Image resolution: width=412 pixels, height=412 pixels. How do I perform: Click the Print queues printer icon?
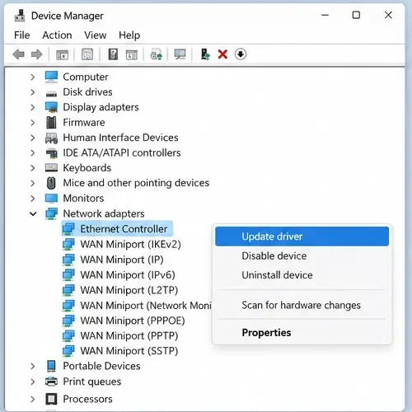(51, 382)
